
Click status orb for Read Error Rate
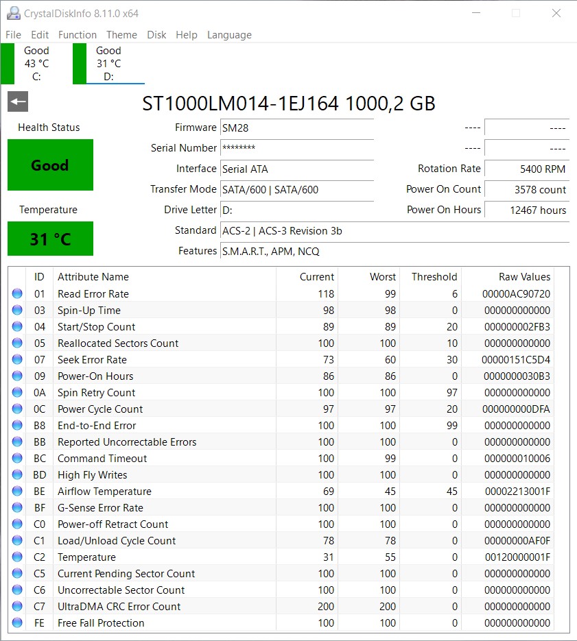(17, 293)
